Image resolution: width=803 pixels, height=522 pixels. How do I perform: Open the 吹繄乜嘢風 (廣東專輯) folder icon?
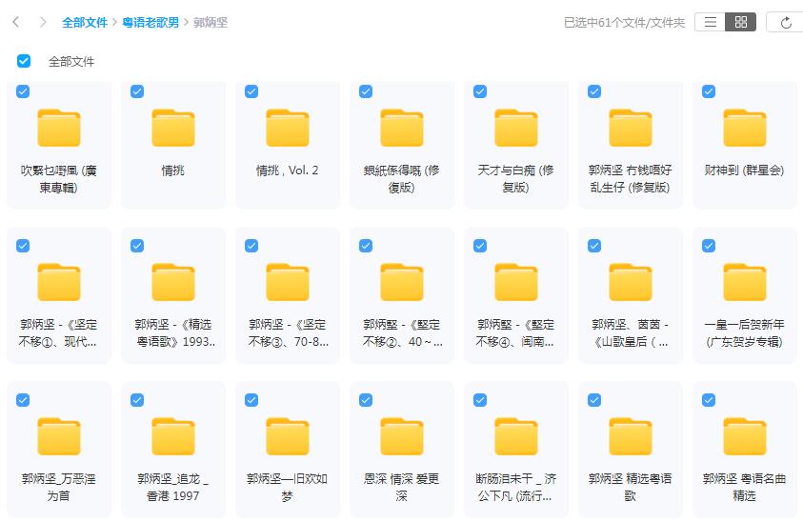point(59,128)
